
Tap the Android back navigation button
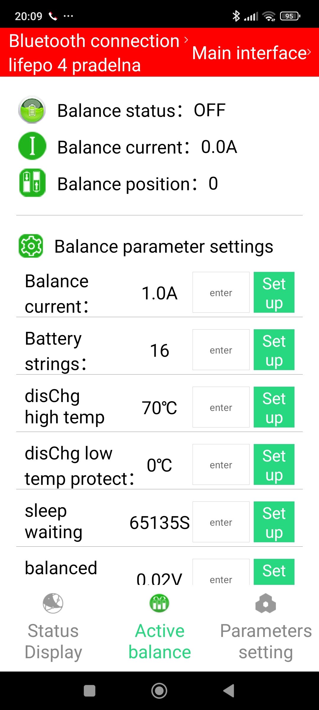pyautogui.click(x=229, y=691)
